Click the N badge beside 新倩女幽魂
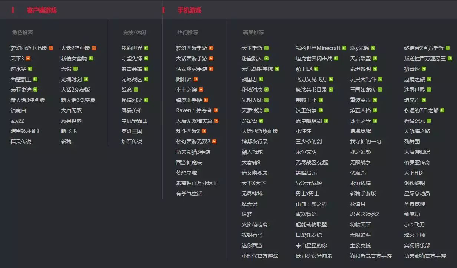 click(x=91, y=59)
